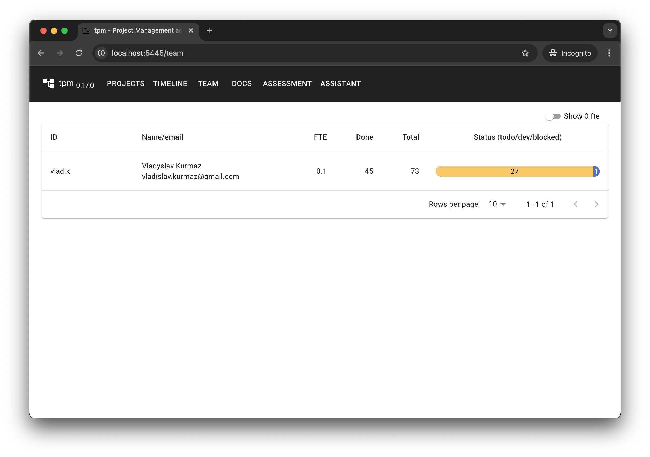This screenshot has height=457, width=650.
Task: View site information icon in address bar
Action: point(101,53)
